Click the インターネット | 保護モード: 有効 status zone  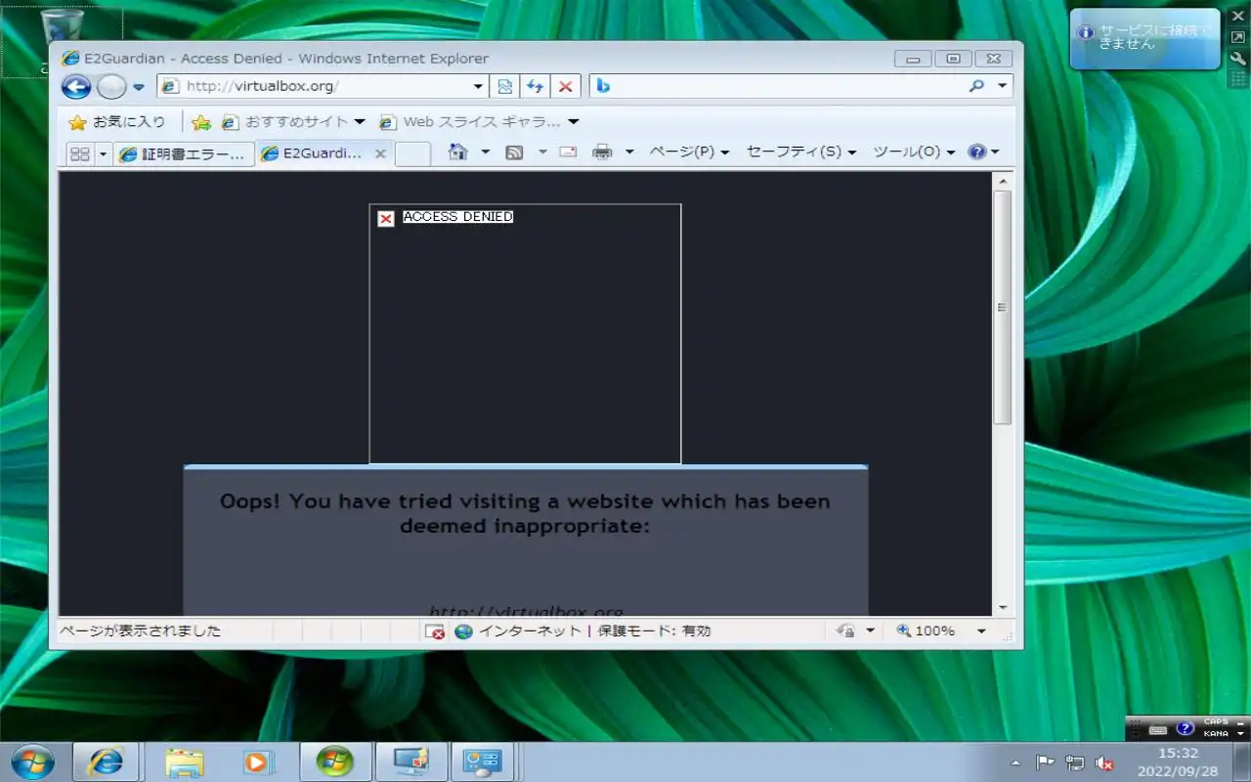pyautogui.click(x=582, y=631)
